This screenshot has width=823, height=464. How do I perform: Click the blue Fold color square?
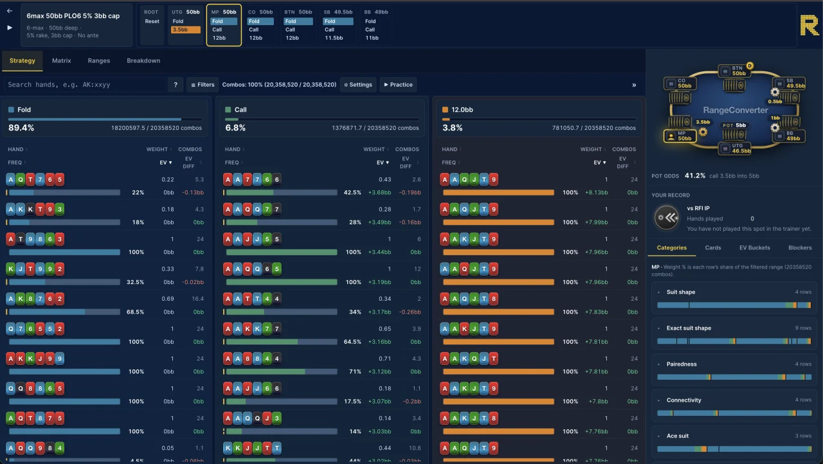pos(11,110)
